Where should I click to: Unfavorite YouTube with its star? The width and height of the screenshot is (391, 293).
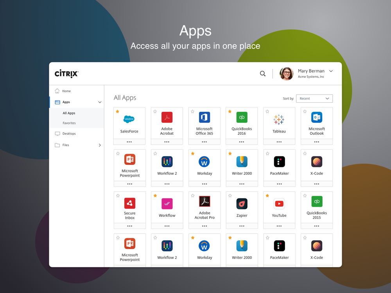tap(267, 196)
